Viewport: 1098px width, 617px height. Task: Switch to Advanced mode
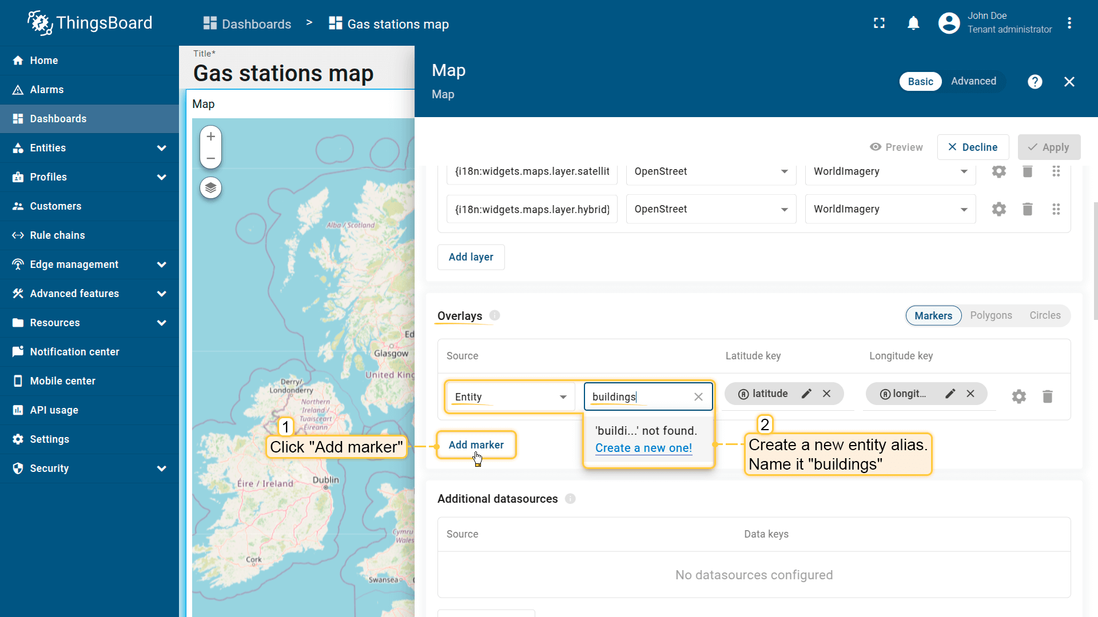click(x=973, y=81)
